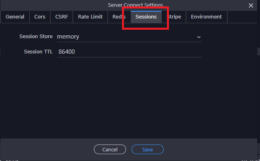
Task: Select the CSRF tab
Action: 61,17
